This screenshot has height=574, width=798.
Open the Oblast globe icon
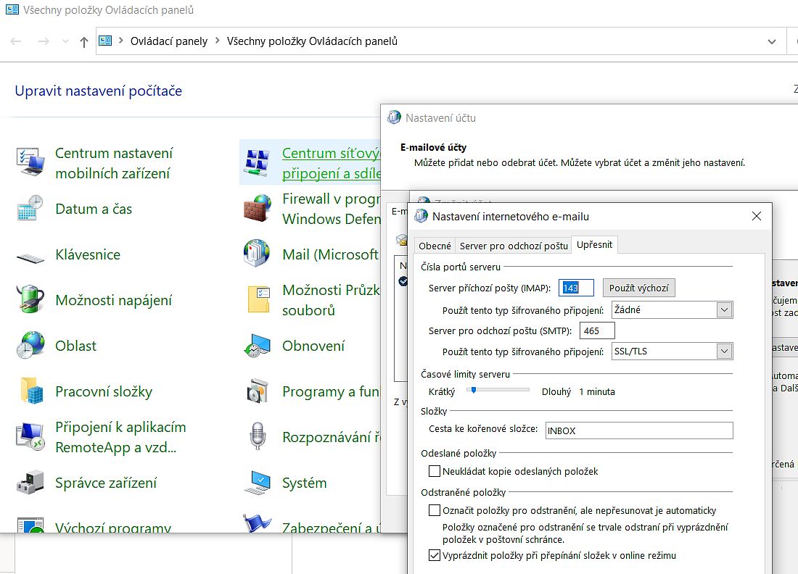pos(30,346)
